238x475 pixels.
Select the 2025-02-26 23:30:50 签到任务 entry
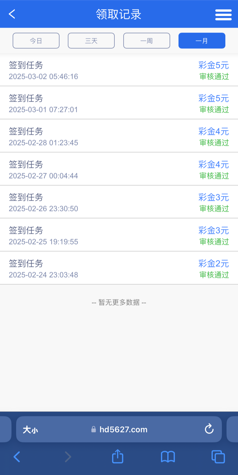tap(43, 203)
